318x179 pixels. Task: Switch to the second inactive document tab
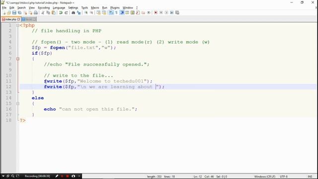click(x=29, y=19)
